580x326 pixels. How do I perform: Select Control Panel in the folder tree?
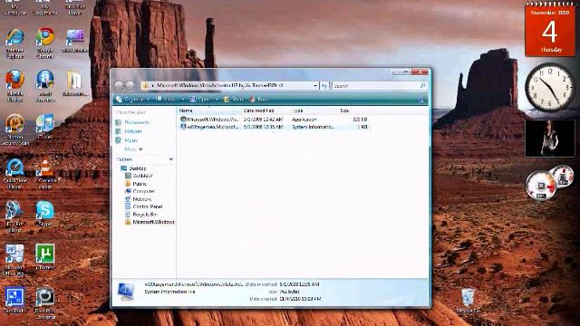(147, 206)
